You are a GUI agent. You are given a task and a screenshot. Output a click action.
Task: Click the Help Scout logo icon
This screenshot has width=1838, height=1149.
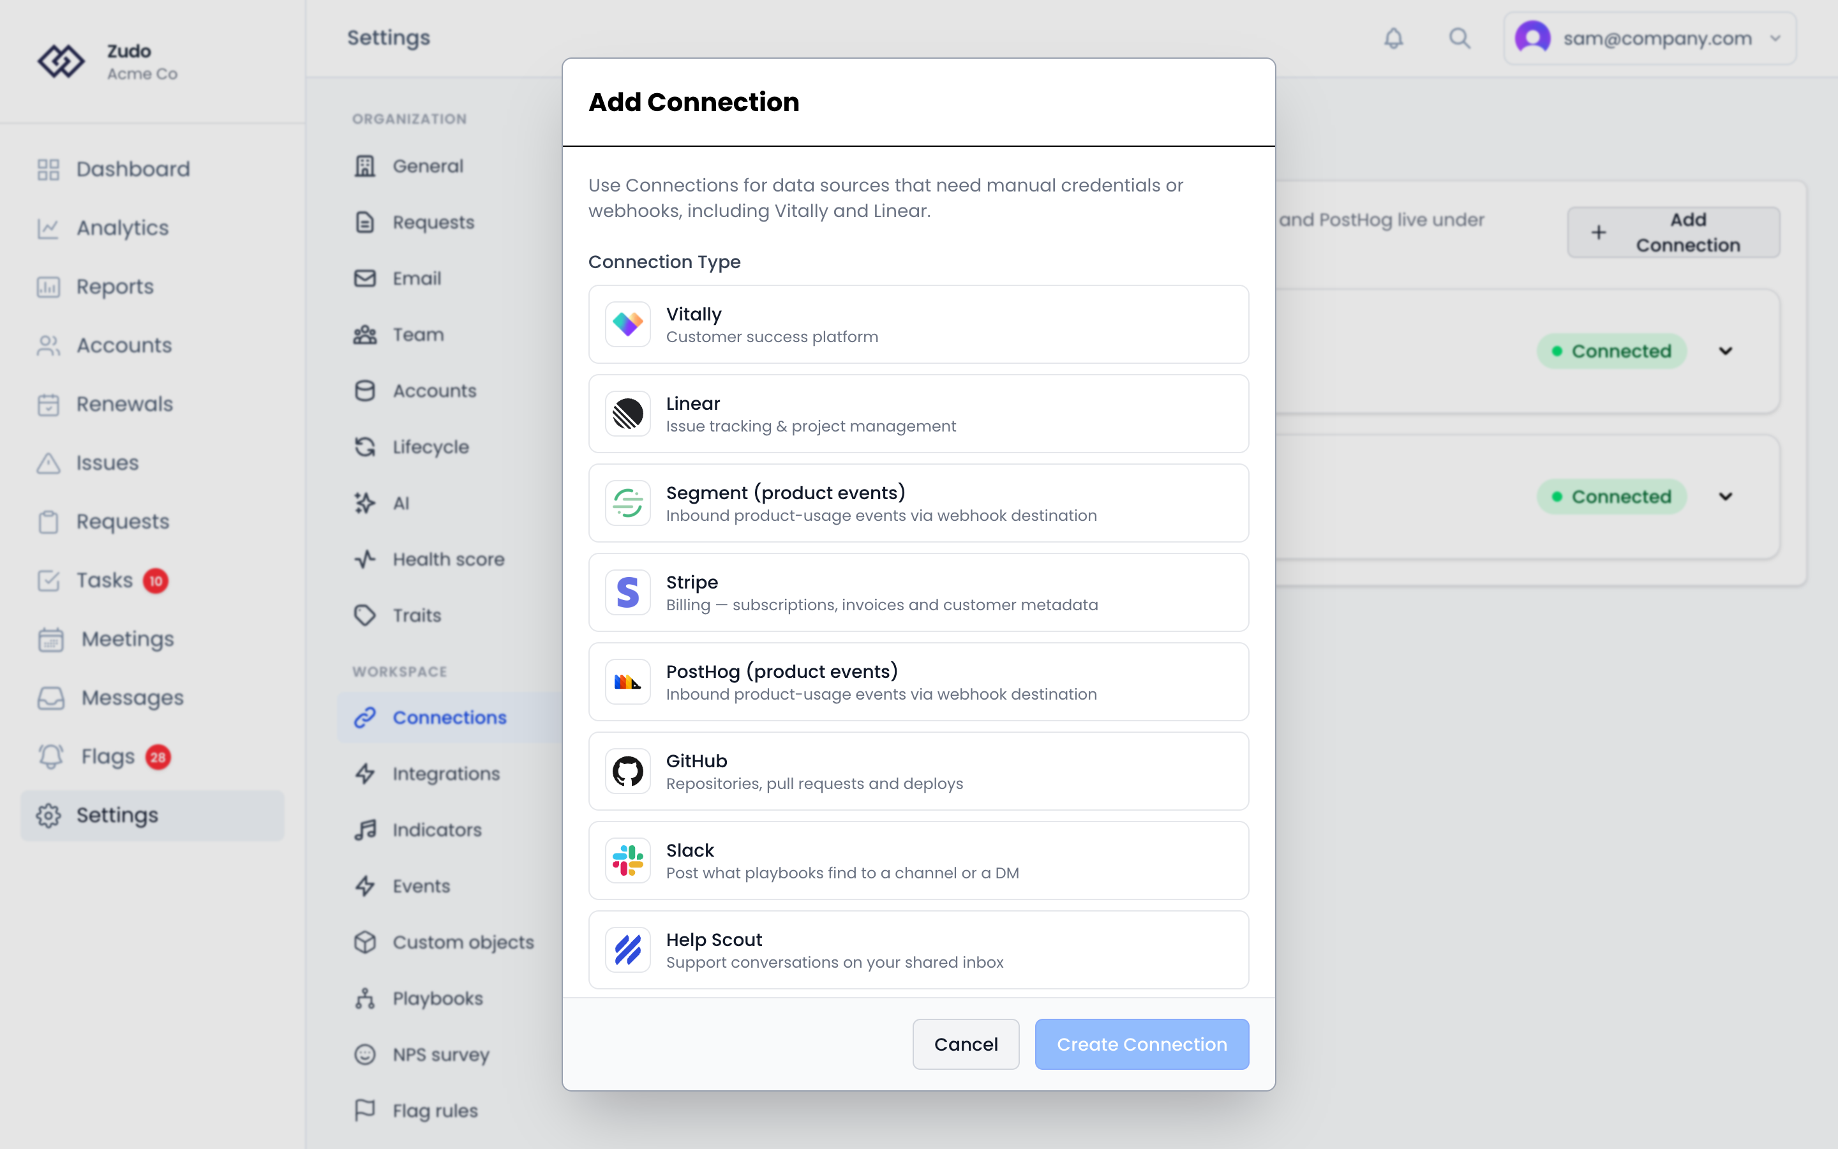pyautogui.click(x=627, y=950)
